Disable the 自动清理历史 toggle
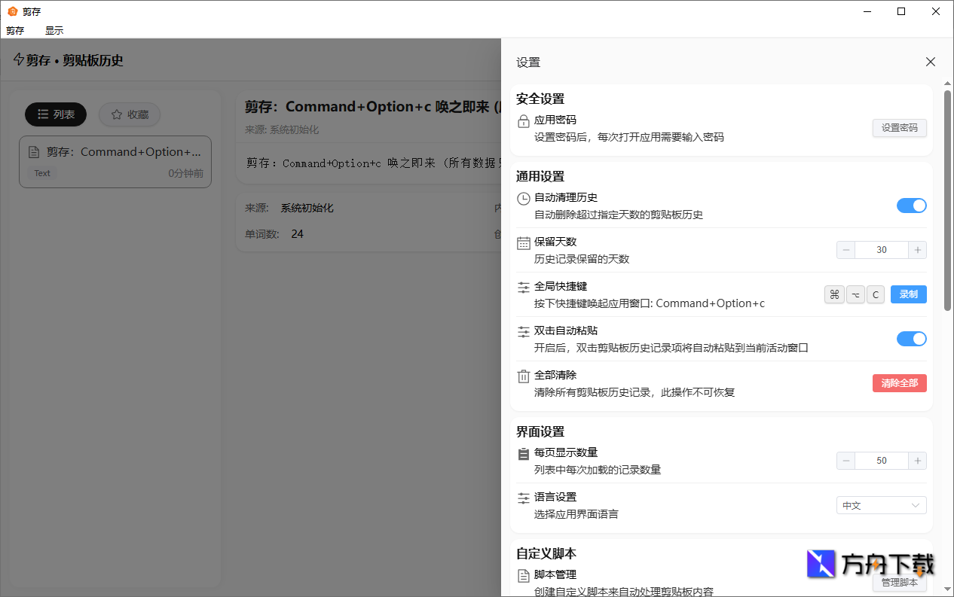This screenshot has width=954, height=597. coord(912,205)
